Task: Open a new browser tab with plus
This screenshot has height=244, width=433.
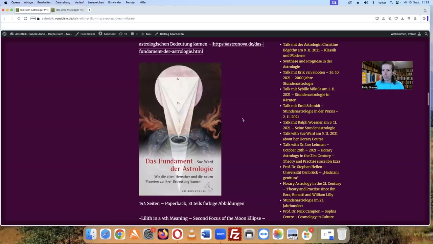Action: (89, 10)
